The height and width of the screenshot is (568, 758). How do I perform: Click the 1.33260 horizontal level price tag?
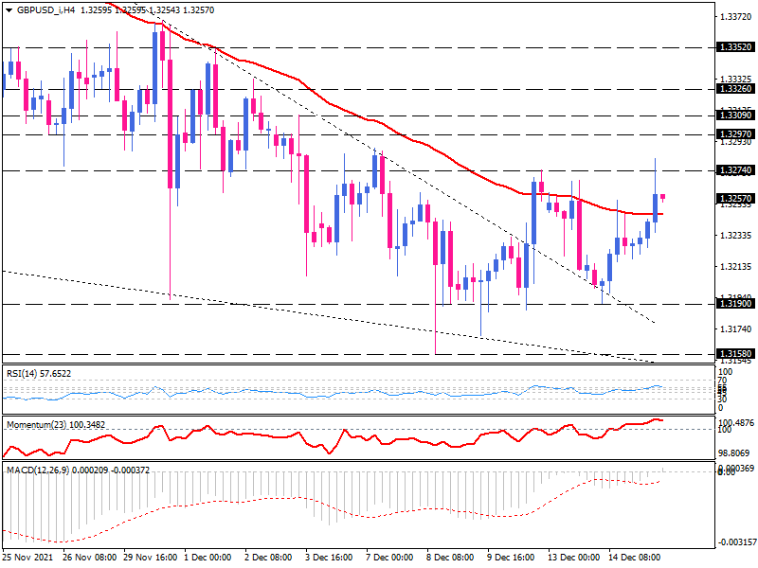[x=735, y=88]
